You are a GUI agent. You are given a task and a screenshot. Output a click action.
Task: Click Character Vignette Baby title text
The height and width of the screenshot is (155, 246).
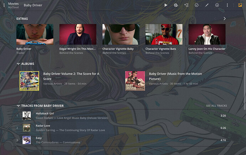point(118,49)
